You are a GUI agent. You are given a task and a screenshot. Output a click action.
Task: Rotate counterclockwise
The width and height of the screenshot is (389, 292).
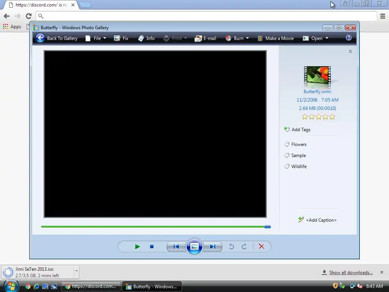tap(231, 246)
